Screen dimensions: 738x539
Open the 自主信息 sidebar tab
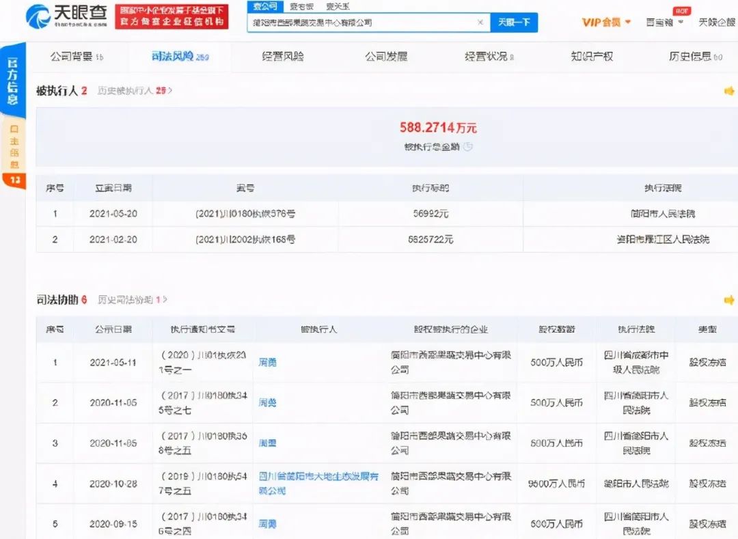(x=14, y=147)
